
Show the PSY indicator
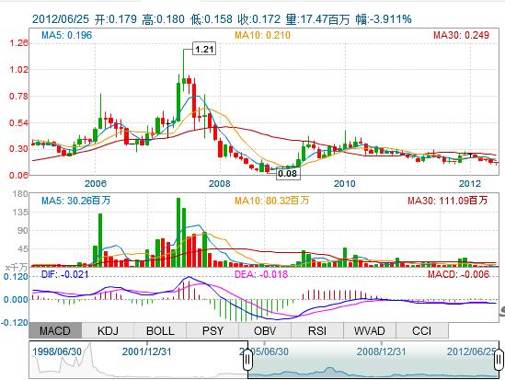[x=212, y=330]
